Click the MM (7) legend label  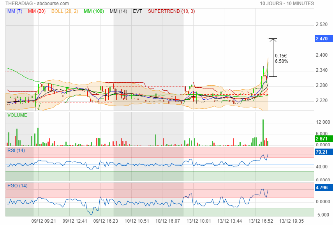15,11
